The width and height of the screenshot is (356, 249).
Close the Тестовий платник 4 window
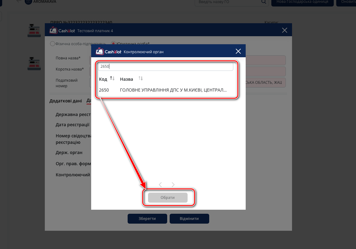click(285, 30)
